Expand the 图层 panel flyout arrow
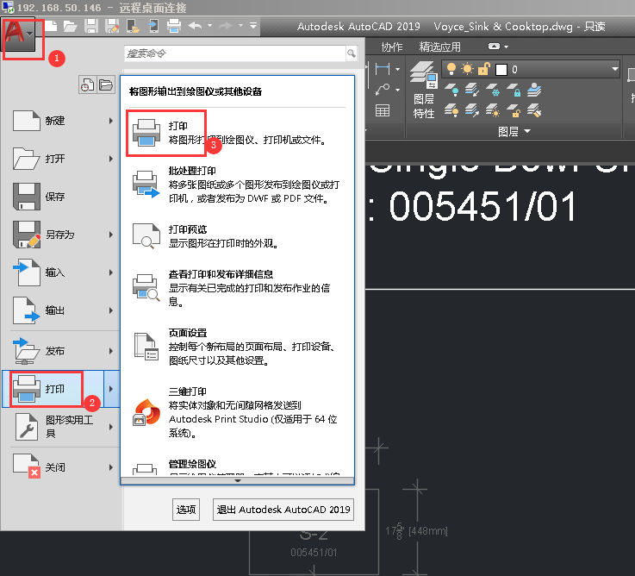 click(526, 132)
